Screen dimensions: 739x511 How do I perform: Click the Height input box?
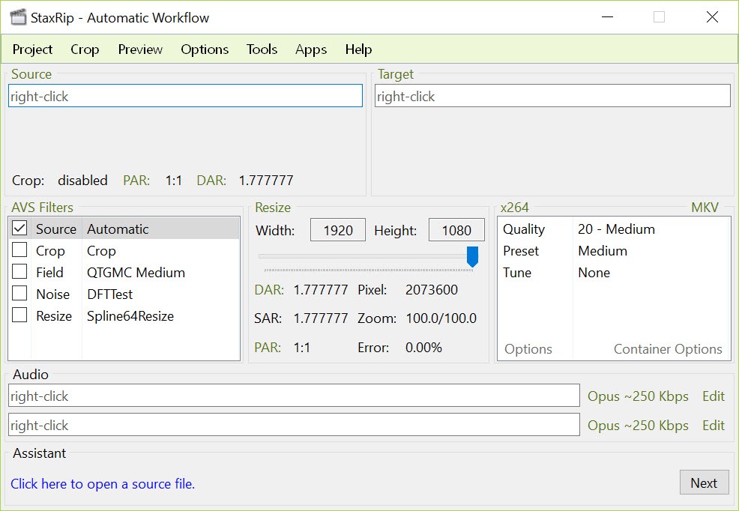click(x=456, y=230)
